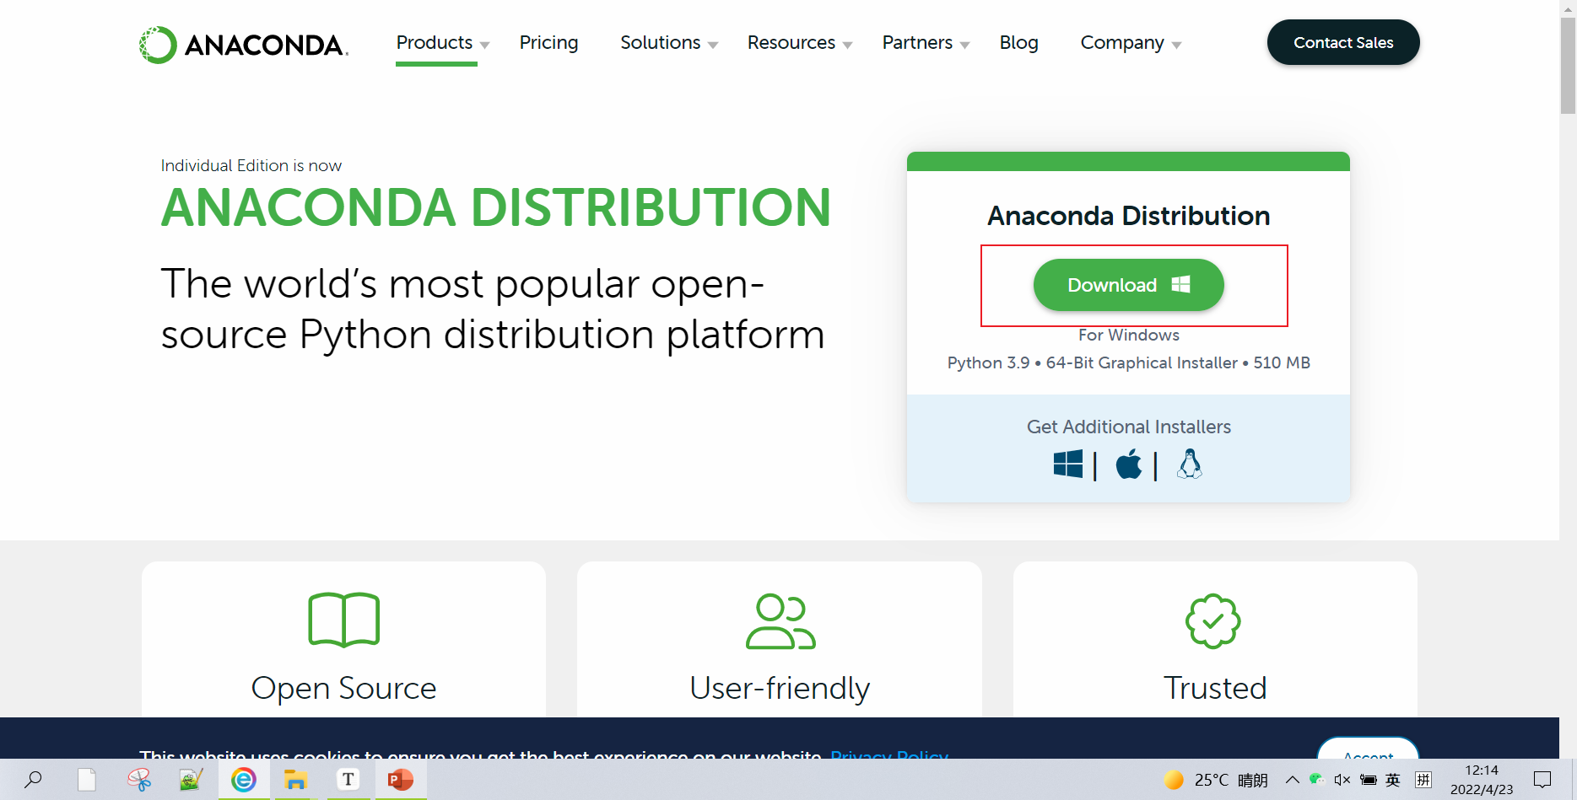Open the blank document taskbar icon
The image size is (1577, 800).
coord(87,780)
